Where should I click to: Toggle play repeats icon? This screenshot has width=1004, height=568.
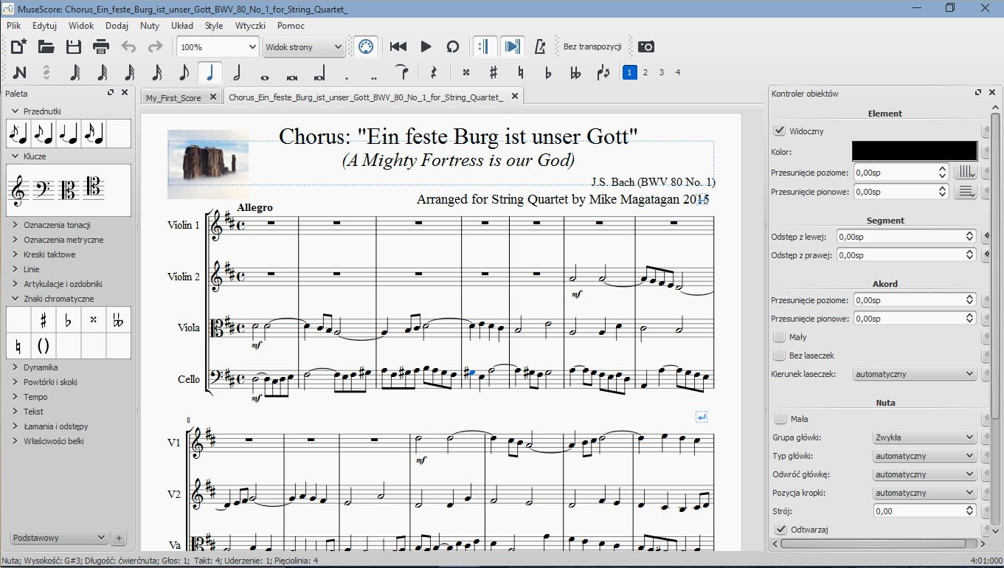[485, 46]
